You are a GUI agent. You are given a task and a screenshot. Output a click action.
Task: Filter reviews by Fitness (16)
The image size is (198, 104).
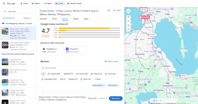tap(97, 74)
